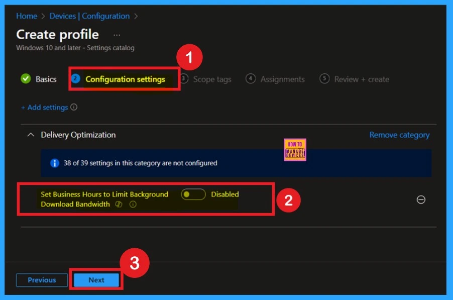Screen dimensions: 453x300
Task: Show the info tooltip beside Add settings
Action: pyautogui.click(x=74, y=107)
